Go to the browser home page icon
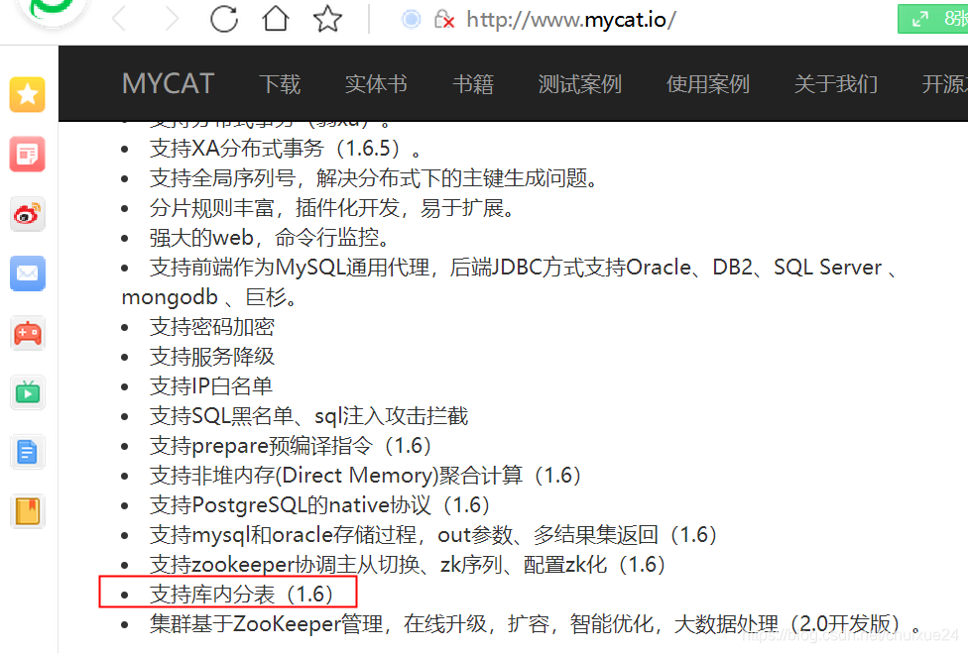 click(276, 19)
